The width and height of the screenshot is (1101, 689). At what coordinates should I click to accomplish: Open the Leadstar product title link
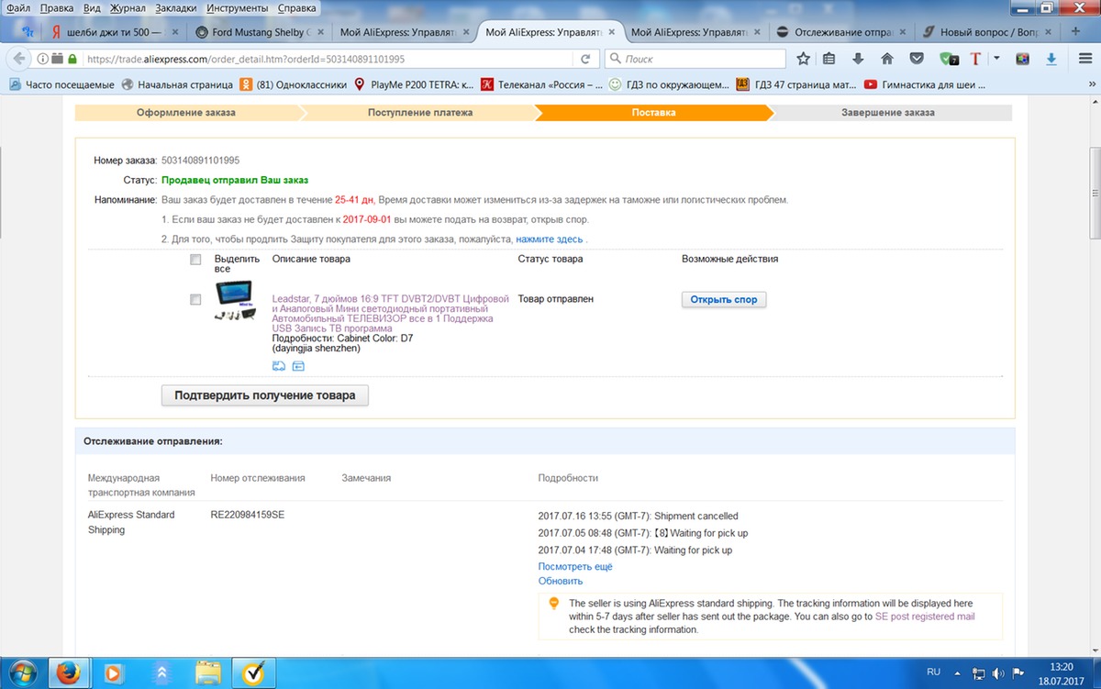point(390,314)
